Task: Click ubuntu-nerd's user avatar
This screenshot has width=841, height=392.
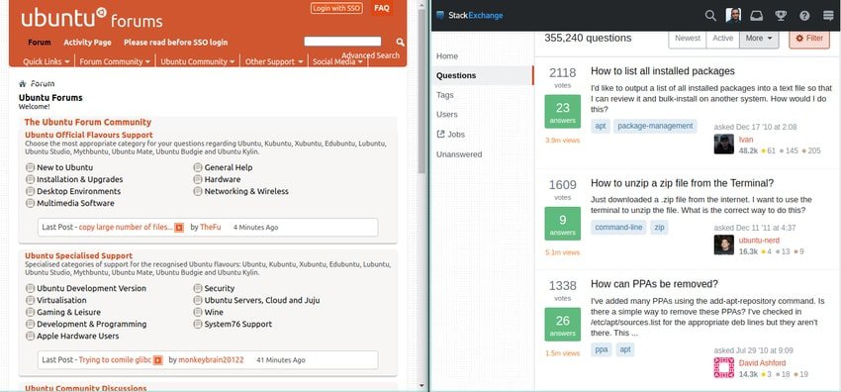Action: point(723,245)
